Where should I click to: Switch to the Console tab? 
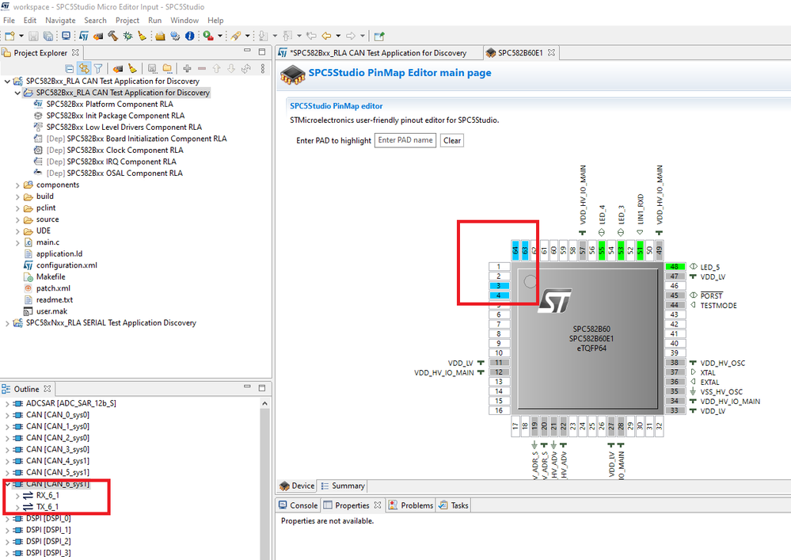point(299,505)
